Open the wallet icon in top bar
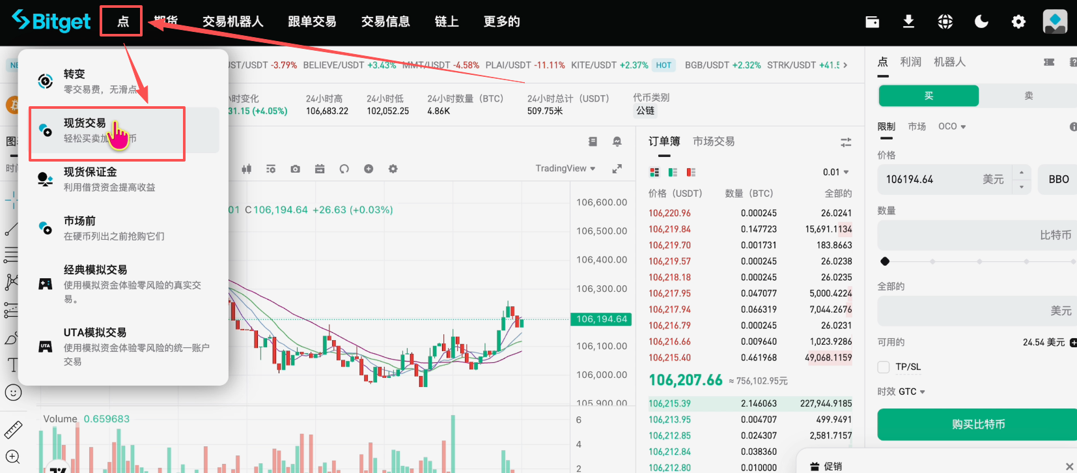The image size is (1077, 473). (x=872, y=22)
